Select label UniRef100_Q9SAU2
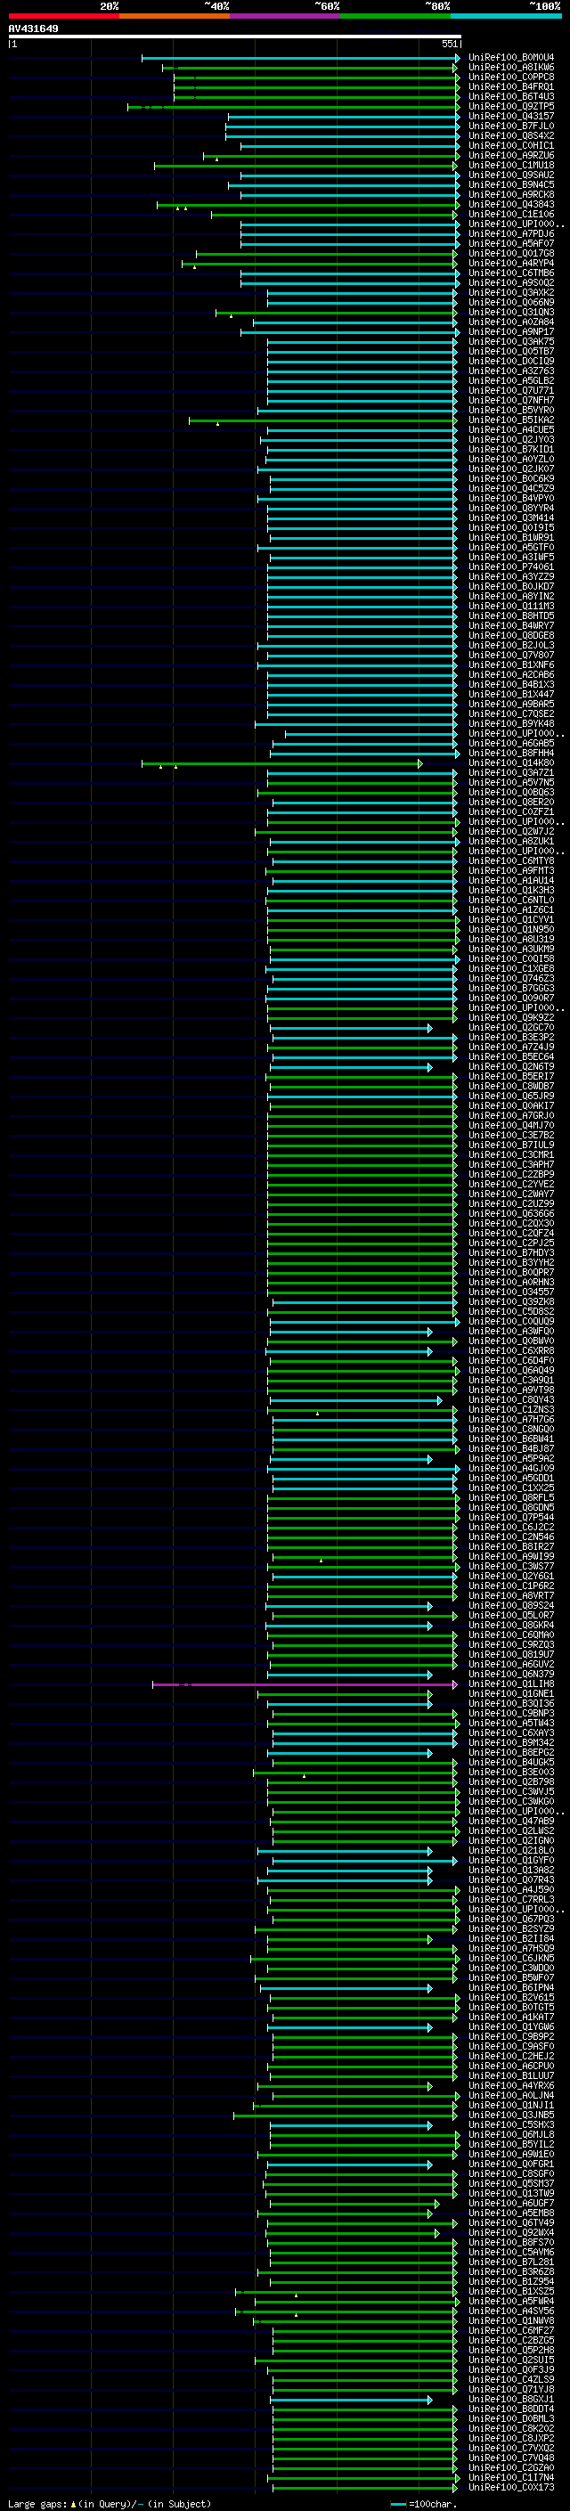570x2511 pixels. point(510,175)
